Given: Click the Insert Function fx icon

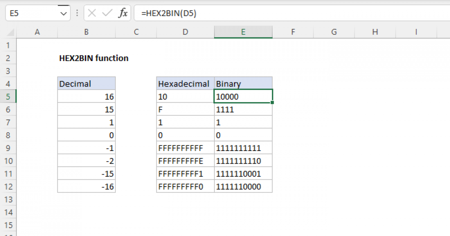Looking at the screenshot, I should [123, 13].
